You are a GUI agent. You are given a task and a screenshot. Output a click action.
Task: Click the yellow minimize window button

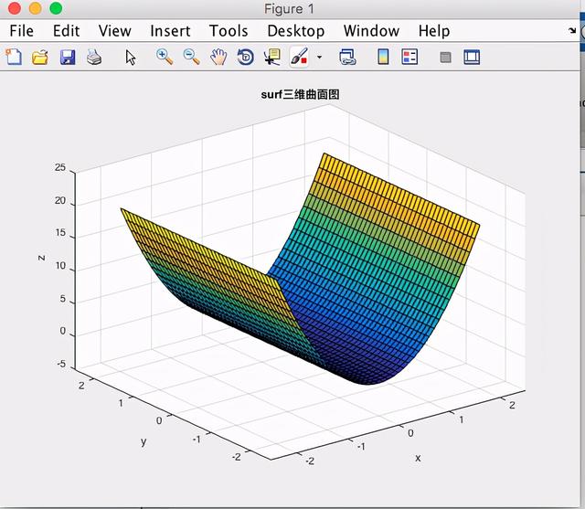click(x=35, y=8)
